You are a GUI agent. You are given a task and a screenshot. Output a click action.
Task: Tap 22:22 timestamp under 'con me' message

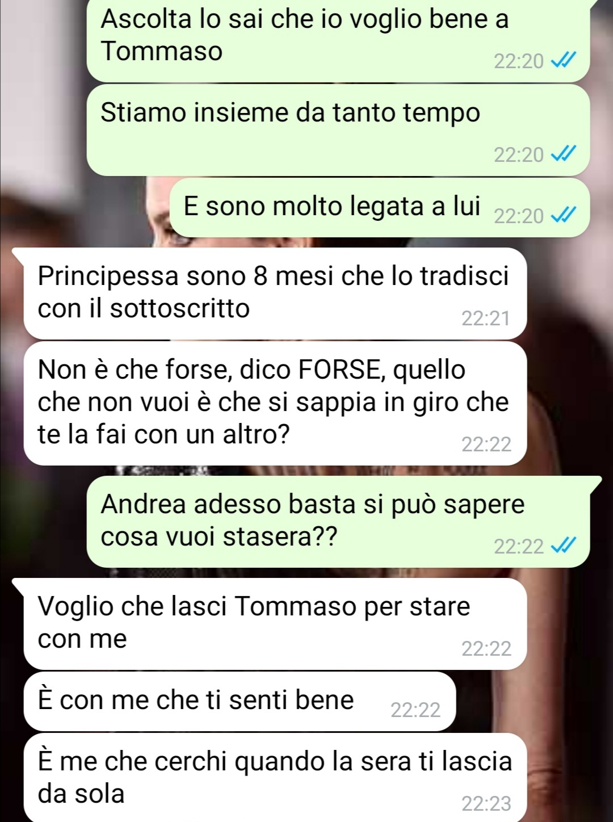(x=486, y=648)
